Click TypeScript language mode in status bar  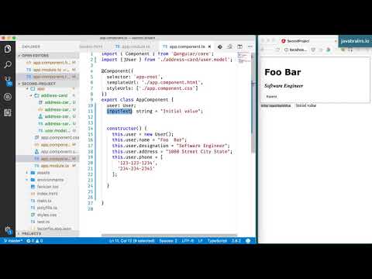pos(217,241)
